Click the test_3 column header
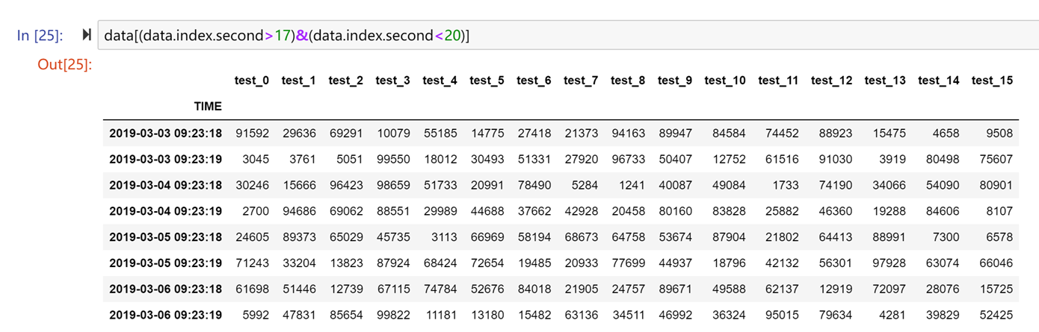 pyautogui.click(x=393, y=81)
